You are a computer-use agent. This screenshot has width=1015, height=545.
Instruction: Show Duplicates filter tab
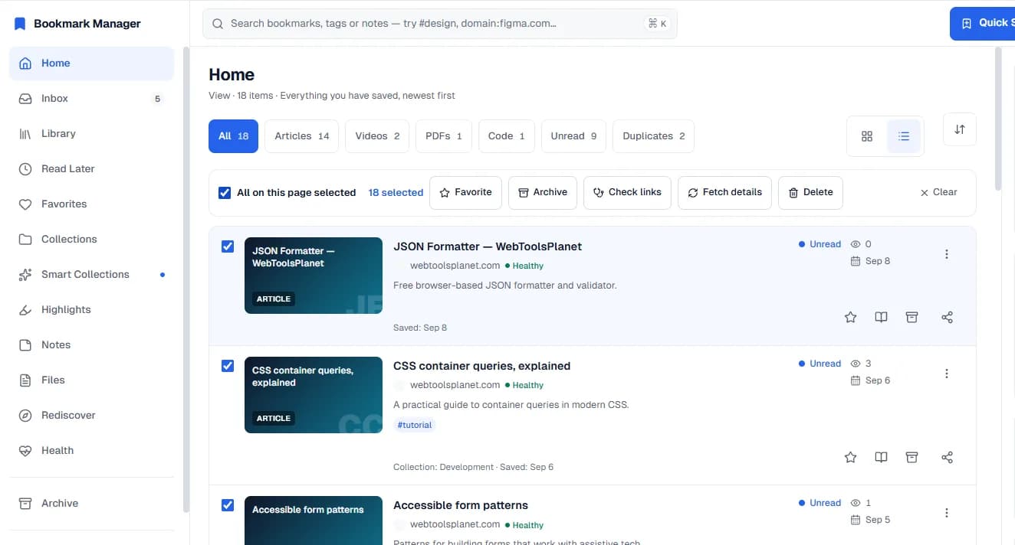(x=653, y=136)
